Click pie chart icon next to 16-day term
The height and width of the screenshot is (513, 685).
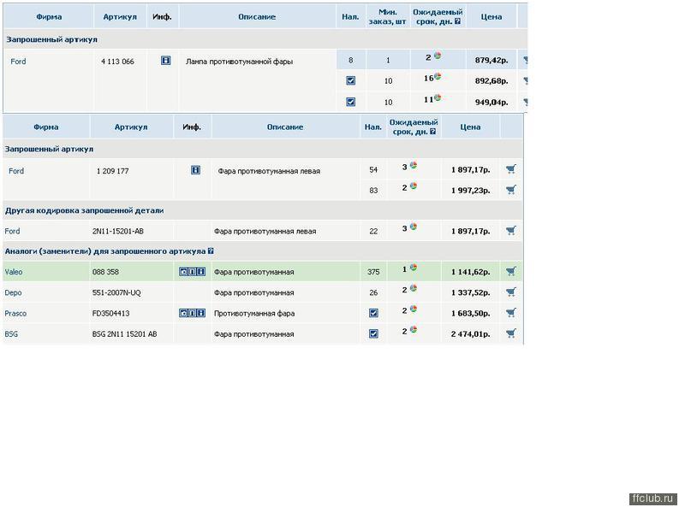coord(438,76)
